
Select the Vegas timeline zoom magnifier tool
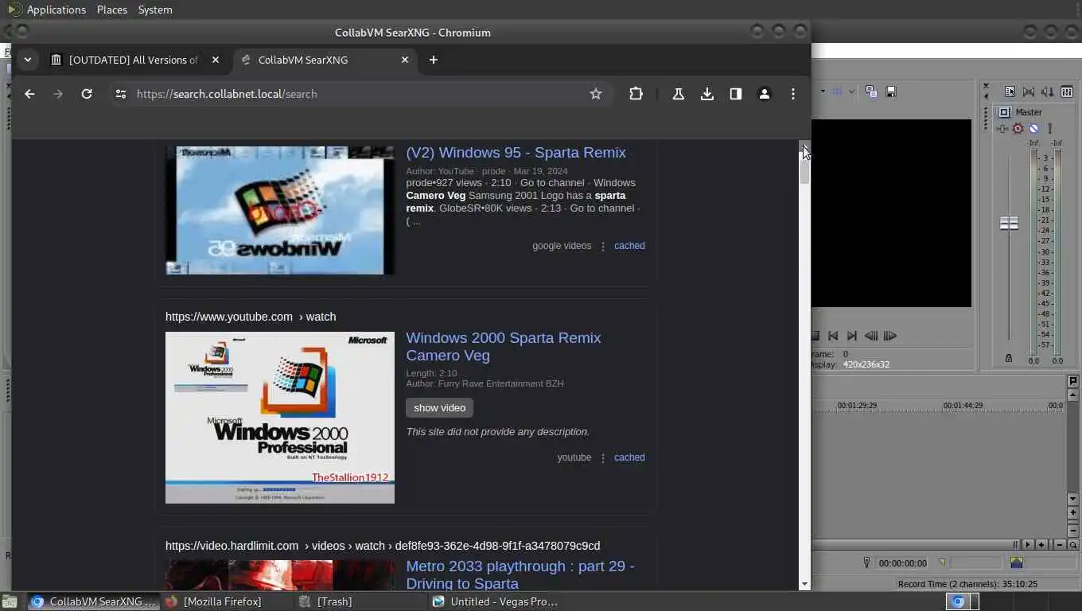[x=1073, y=545]
